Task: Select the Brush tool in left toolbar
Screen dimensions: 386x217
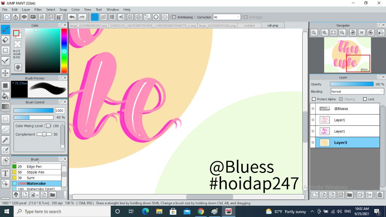Action: click(5, 29)
